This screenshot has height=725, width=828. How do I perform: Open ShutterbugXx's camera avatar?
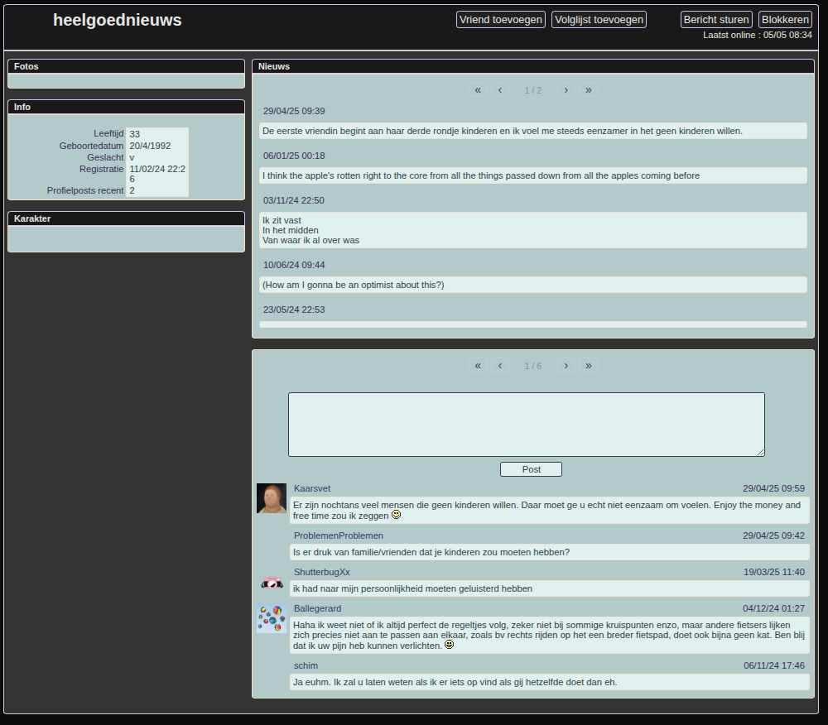pos(272,582)
